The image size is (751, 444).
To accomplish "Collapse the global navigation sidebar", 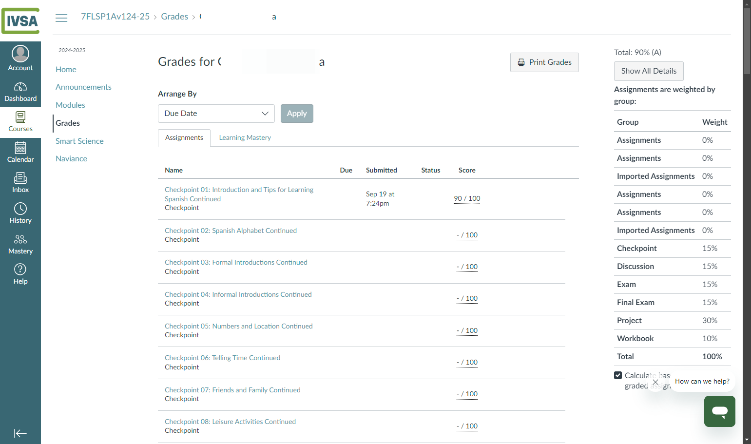I will click(20, 433).
